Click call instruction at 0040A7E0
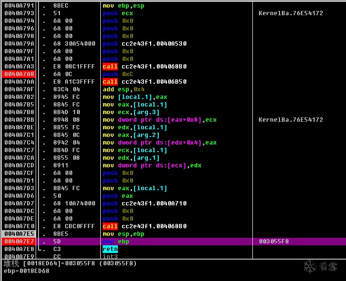 (x=144, y=226)
